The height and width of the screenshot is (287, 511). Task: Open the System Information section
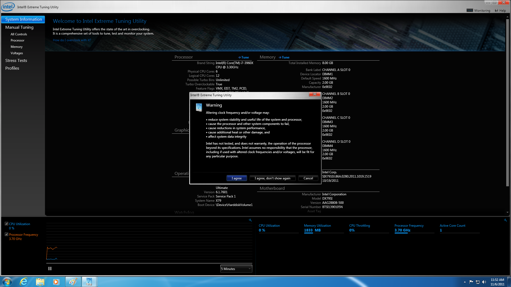(23, 19)
